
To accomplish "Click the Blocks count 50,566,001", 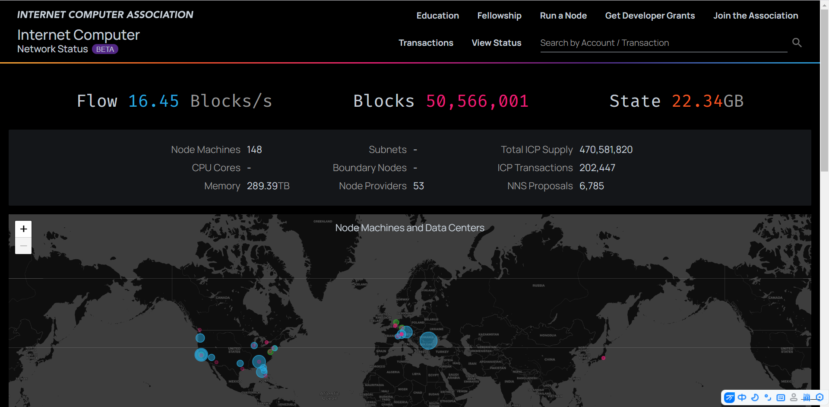I will point(477,101).
